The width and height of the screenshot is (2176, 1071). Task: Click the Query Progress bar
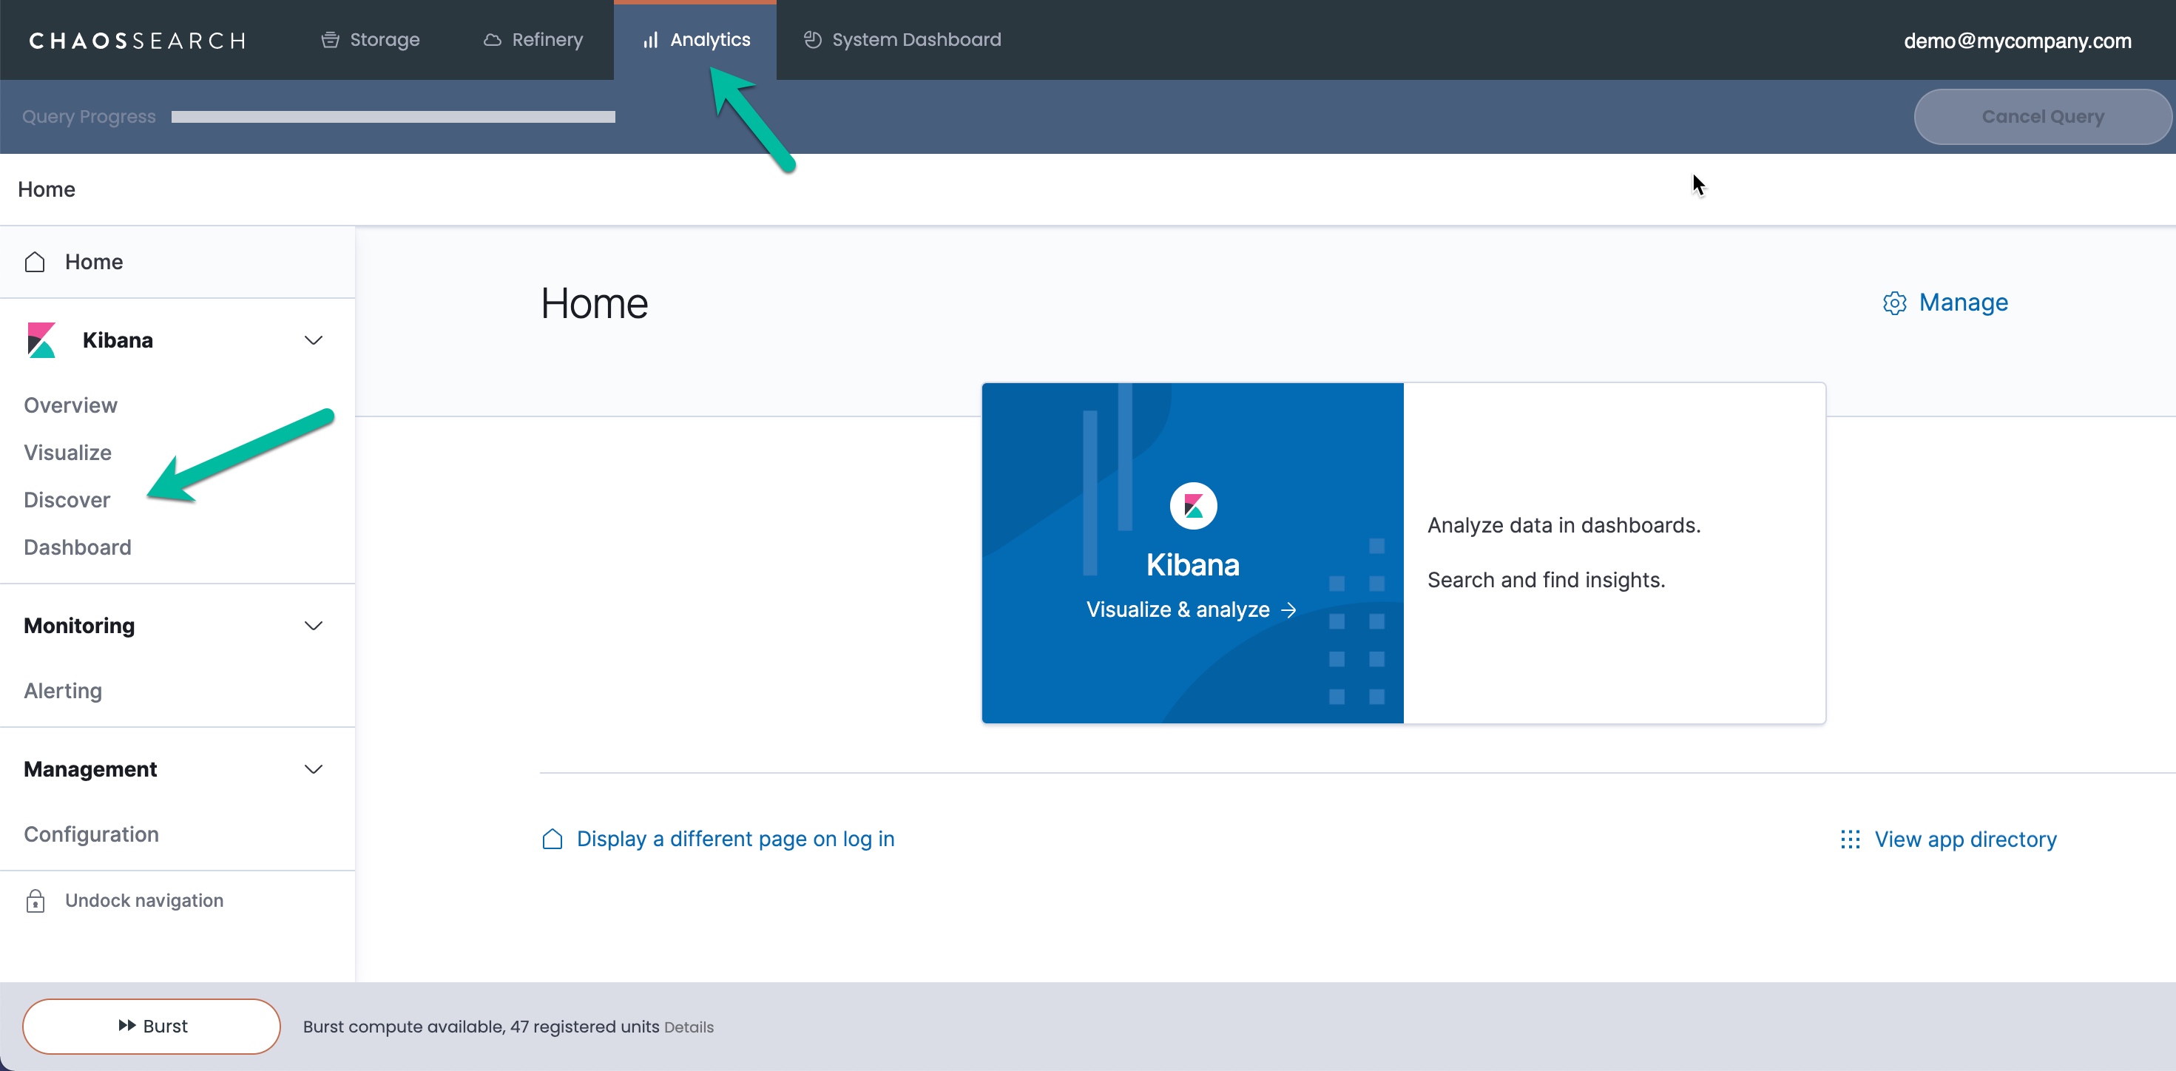(x=393, y=117)
